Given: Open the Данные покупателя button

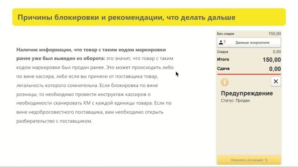Looking at the screenshot, I should click(x=249, y=42).
